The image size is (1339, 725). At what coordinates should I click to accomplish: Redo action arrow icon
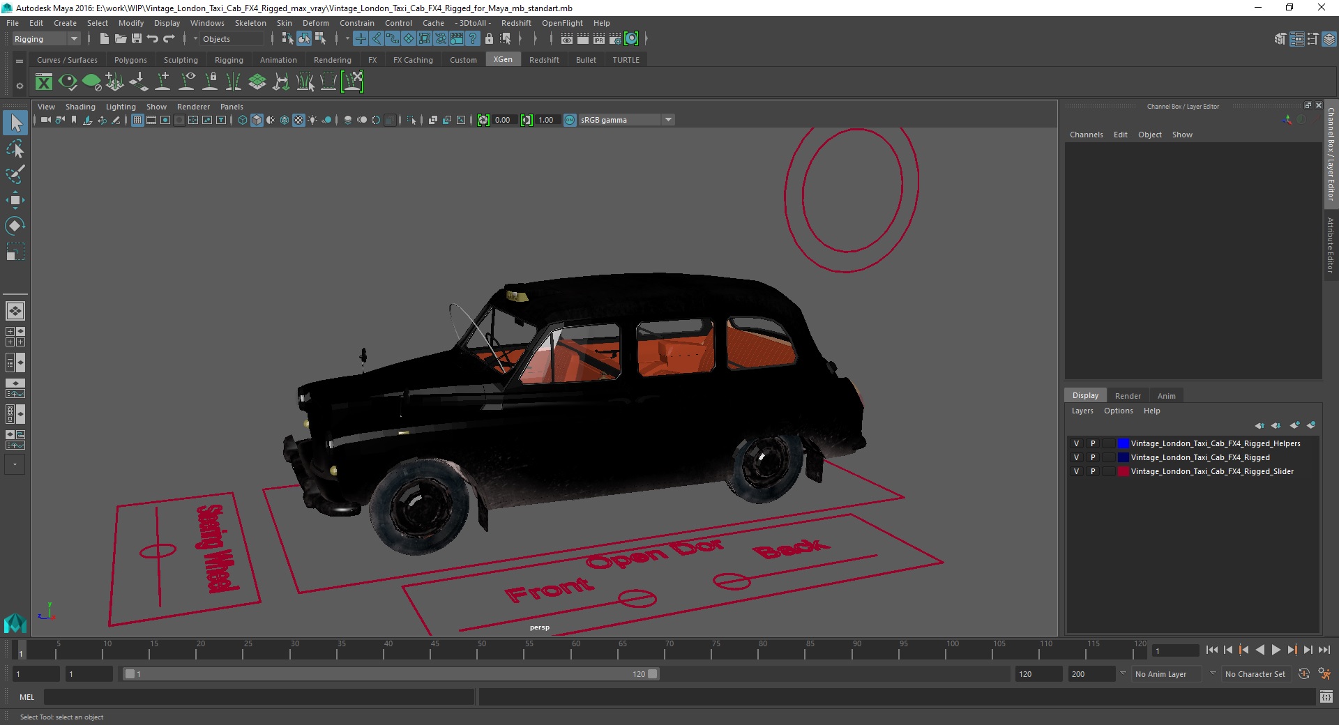pos(169,39)
